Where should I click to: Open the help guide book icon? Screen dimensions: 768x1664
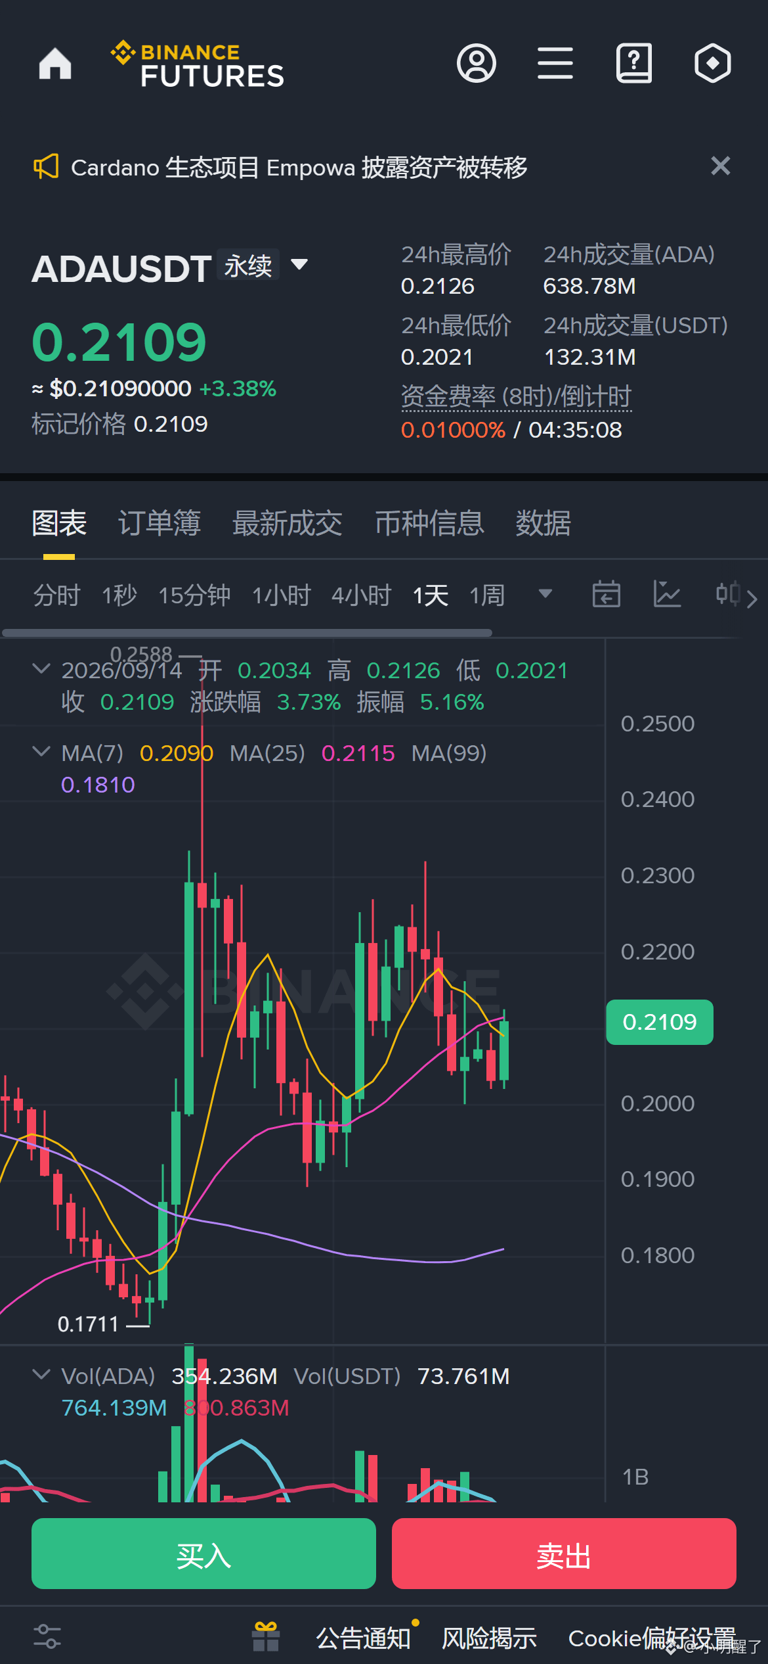point(634,64)
